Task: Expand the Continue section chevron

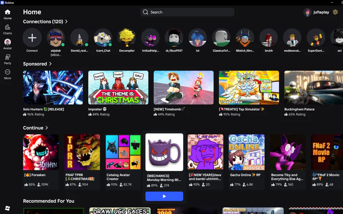Action: click(46, 128)
